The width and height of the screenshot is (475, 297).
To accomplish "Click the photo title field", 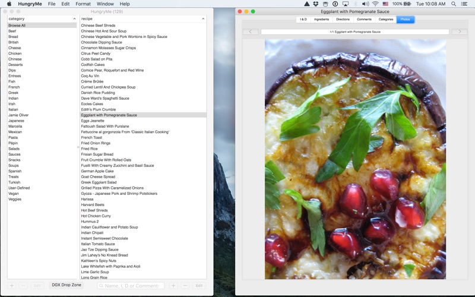I will pos(355,31).
